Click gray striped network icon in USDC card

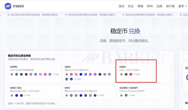[x=105, y=75]
